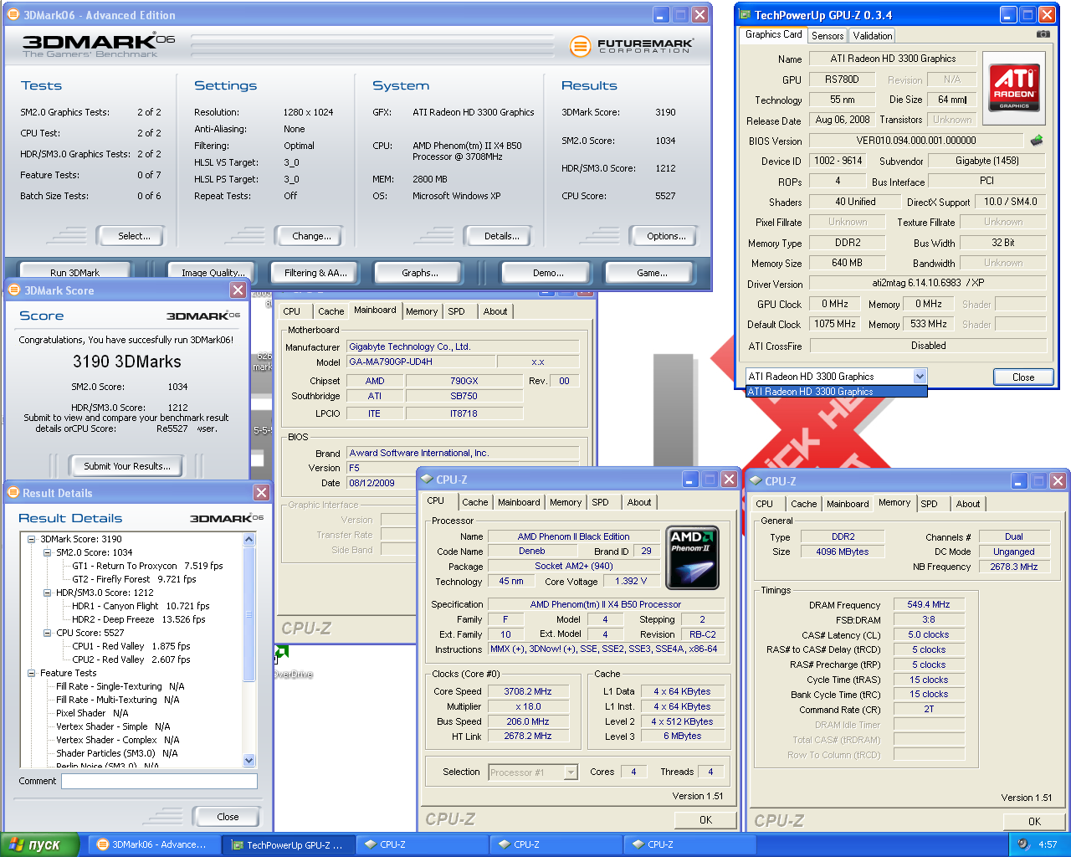Open the SPD tab in CPU-Z Memory window
Image resolution: width=1071 pixels, height=857 pixels.
[930, 504]
